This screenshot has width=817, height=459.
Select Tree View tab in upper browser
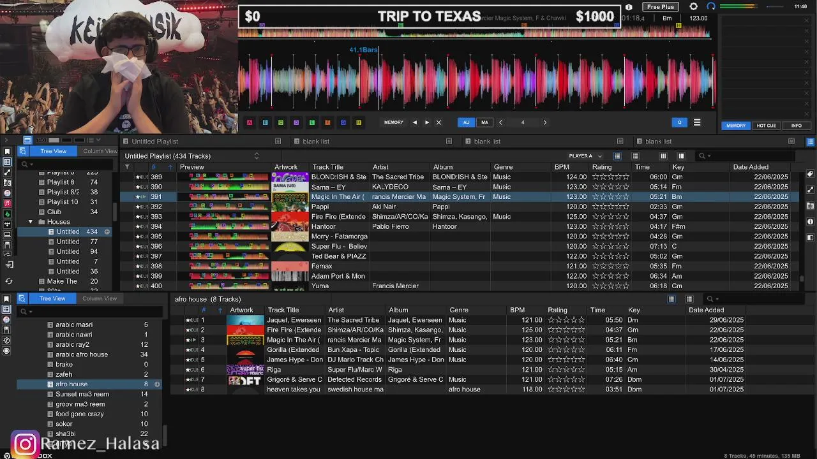[x=54, y=151]
